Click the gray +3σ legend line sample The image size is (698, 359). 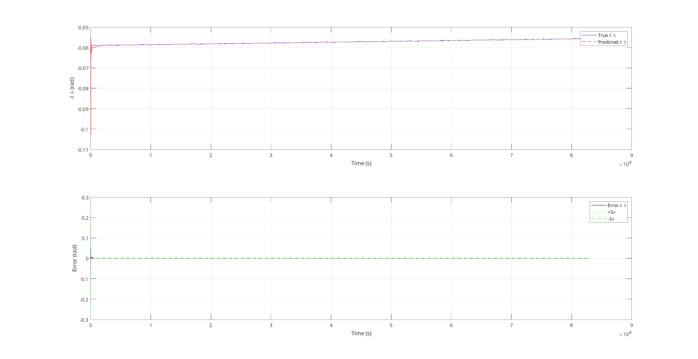[x=599, y=213]
